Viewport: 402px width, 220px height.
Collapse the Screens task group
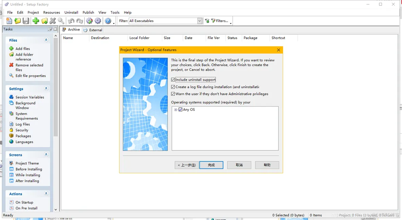[46, 155]
